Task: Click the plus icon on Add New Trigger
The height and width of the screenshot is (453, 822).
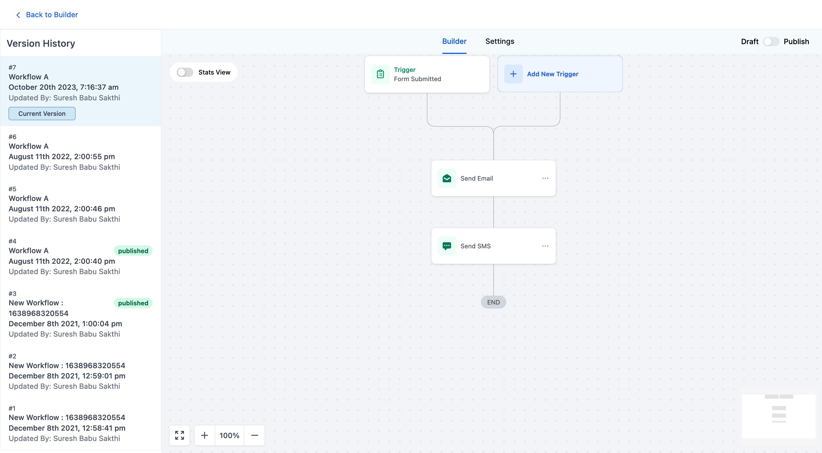Action: point(513,74)
